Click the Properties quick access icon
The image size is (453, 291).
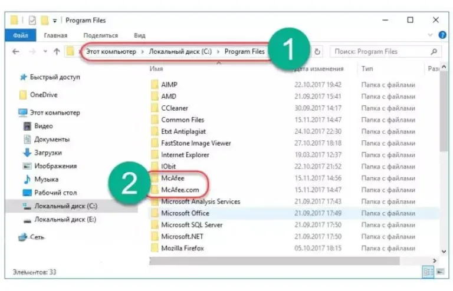(32, 20)
